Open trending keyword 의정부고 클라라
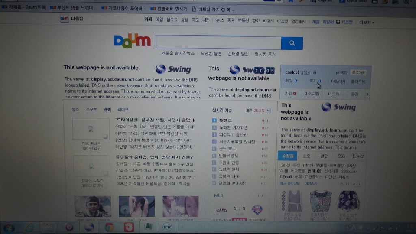Viewport: 416px width, 234px height. pyautogui.click(x=233, y=134)
